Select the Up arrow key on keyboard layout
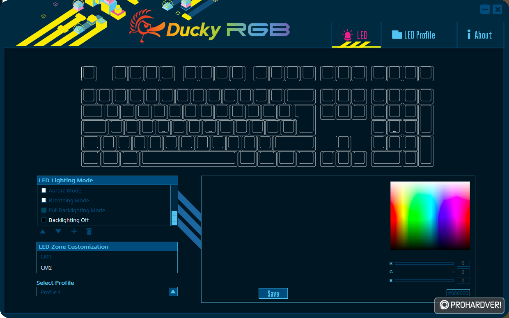 tap(344, 143)
